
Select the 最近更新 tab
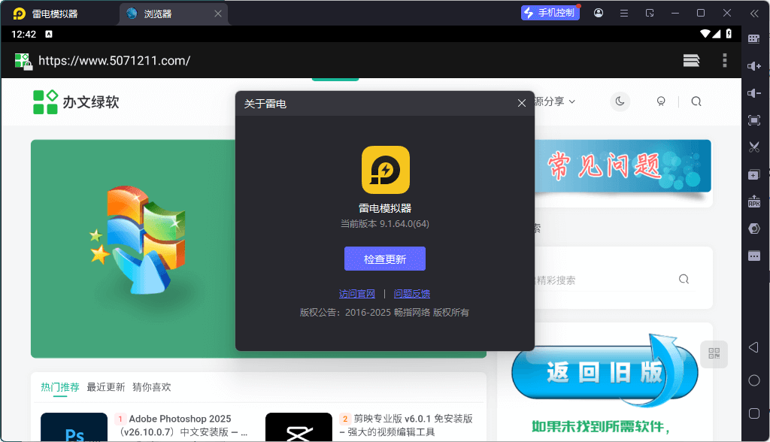[x=106, y=387]
